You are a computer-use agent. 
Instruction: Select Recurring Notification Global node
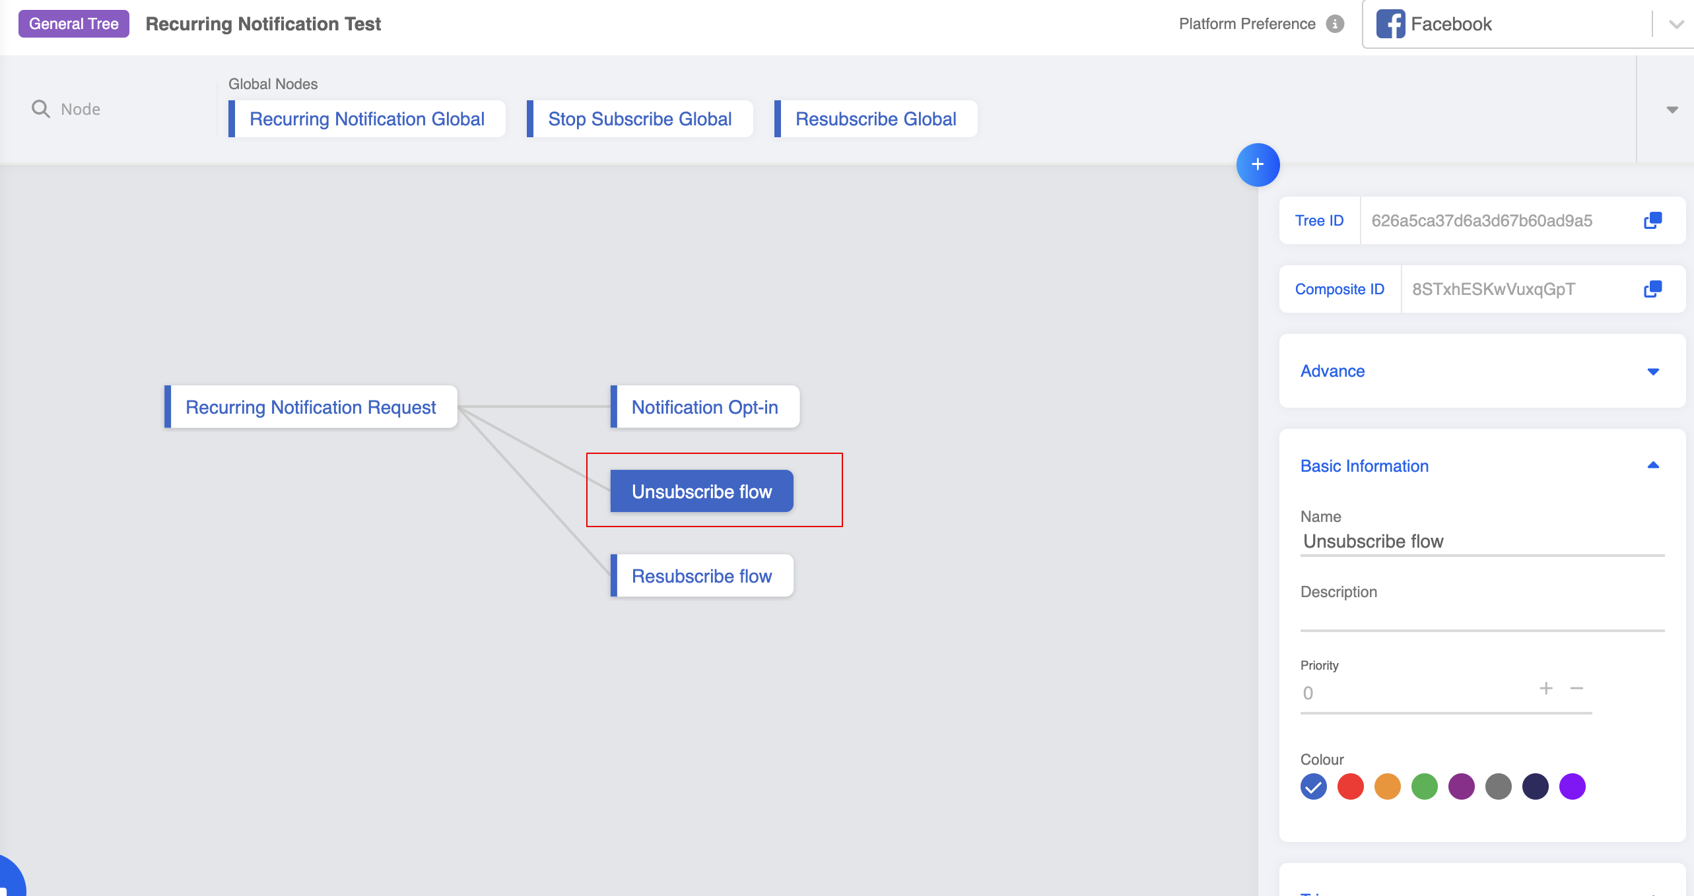(x=366, y=119)
